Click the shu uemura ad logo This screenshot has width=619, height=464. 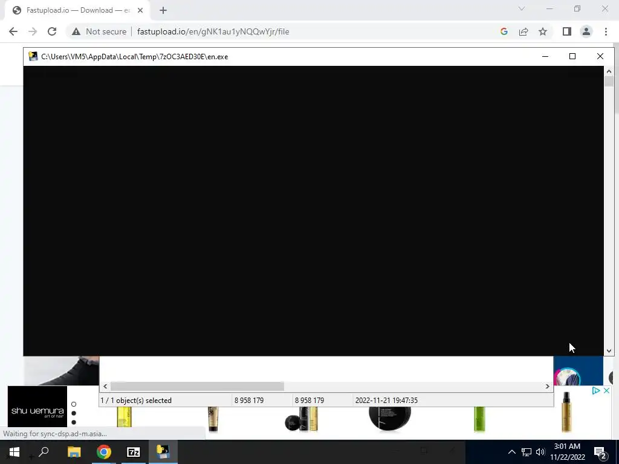coord(37,407)
